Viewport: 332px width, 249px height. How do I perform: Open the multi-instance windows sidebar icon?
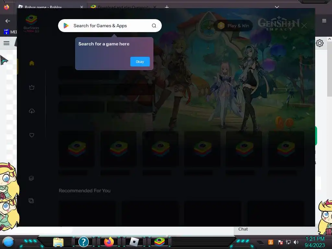coord(31,200)
